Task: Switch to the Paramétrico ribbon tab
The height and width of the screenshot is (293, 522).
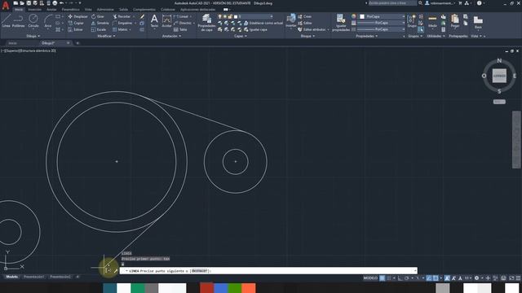Action: (x=71, y=10)
